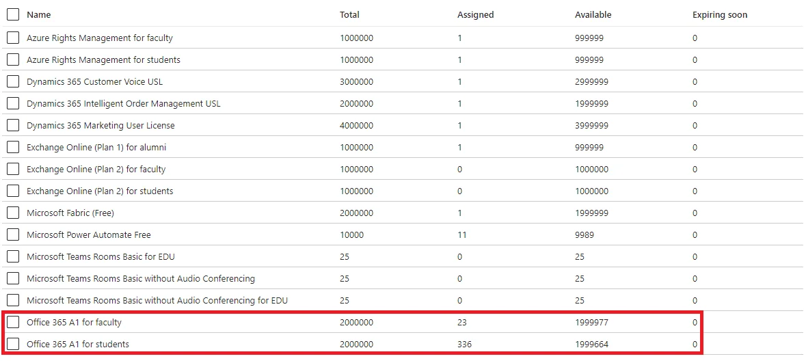Check the Microsoft Power Automate Free row box
The width and height of the screenshot is (806, 363).
click(14, 234)
